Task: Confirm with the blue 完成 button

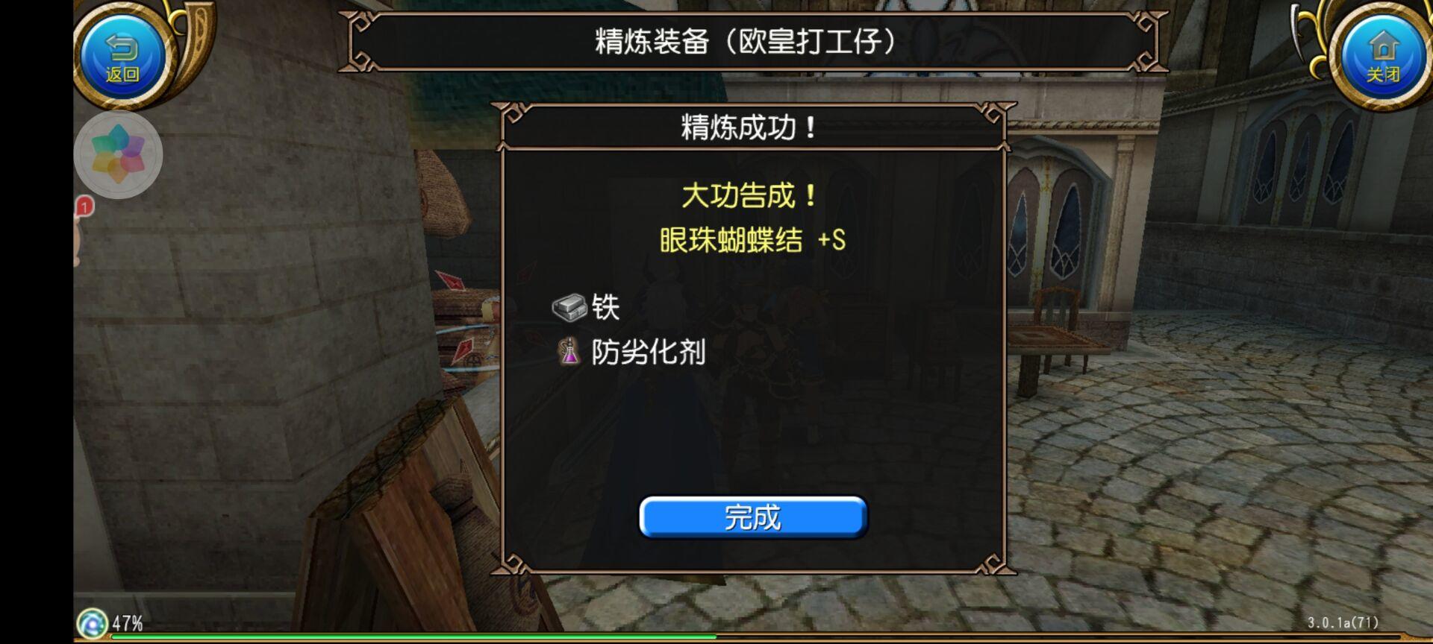Action: pos(753,517)
